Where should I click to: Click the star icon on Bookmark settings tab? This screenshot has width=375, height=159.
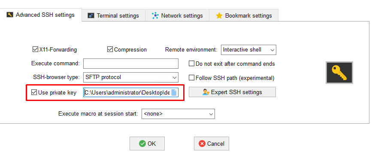click(219, 16)
